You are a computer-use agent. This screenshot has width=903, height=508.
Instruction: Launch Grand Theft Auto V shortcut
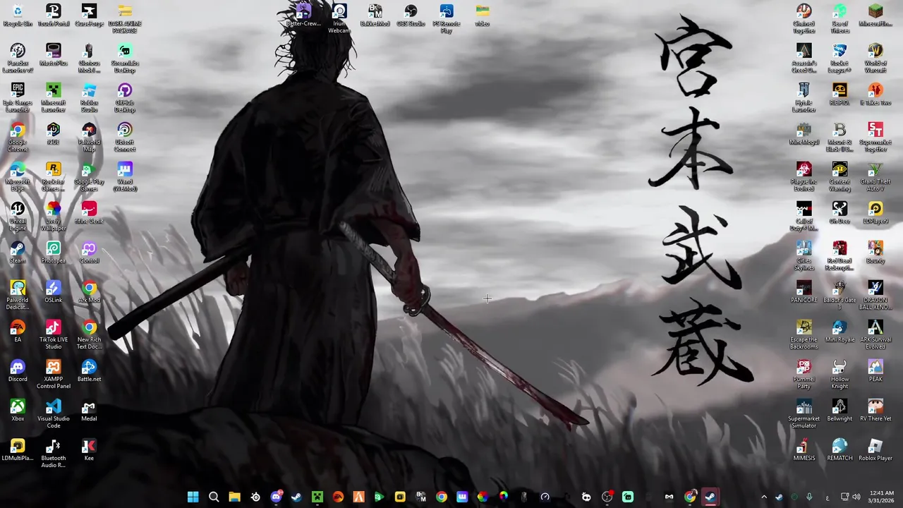coord(875,177)
